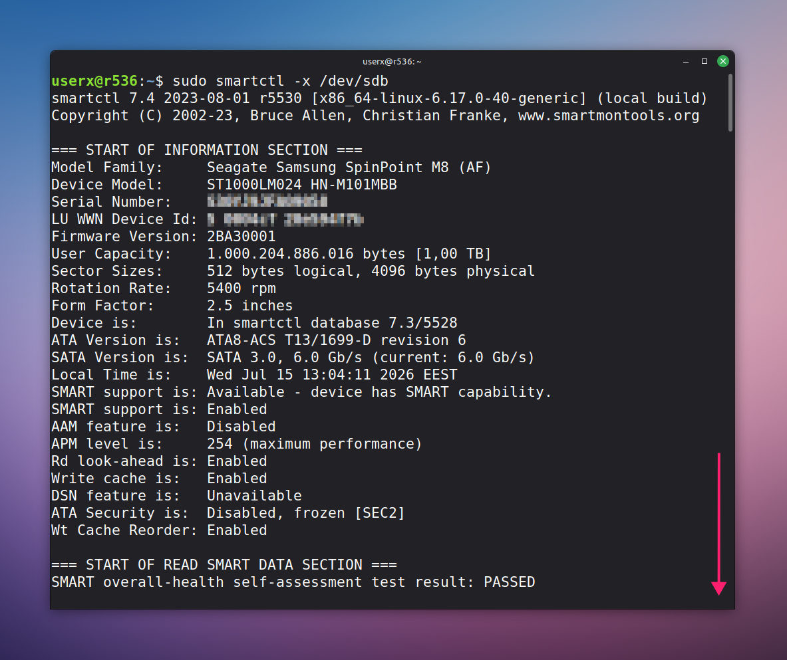
Task: Click the AAM feature value 'Disabled'
Action: pyautogui.click(x=241, y=427)
